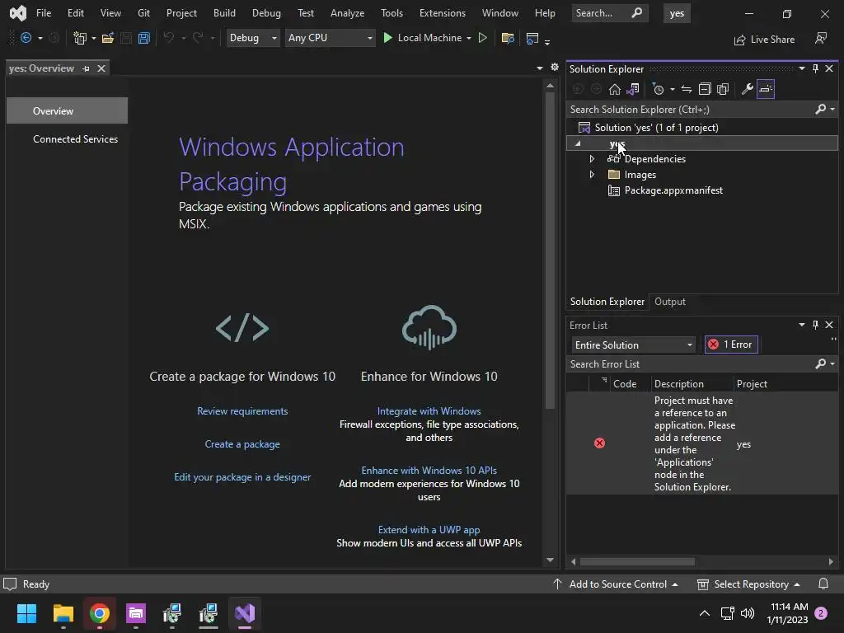Open the Analyze menu
844x633 pixels.
point(347,13)
